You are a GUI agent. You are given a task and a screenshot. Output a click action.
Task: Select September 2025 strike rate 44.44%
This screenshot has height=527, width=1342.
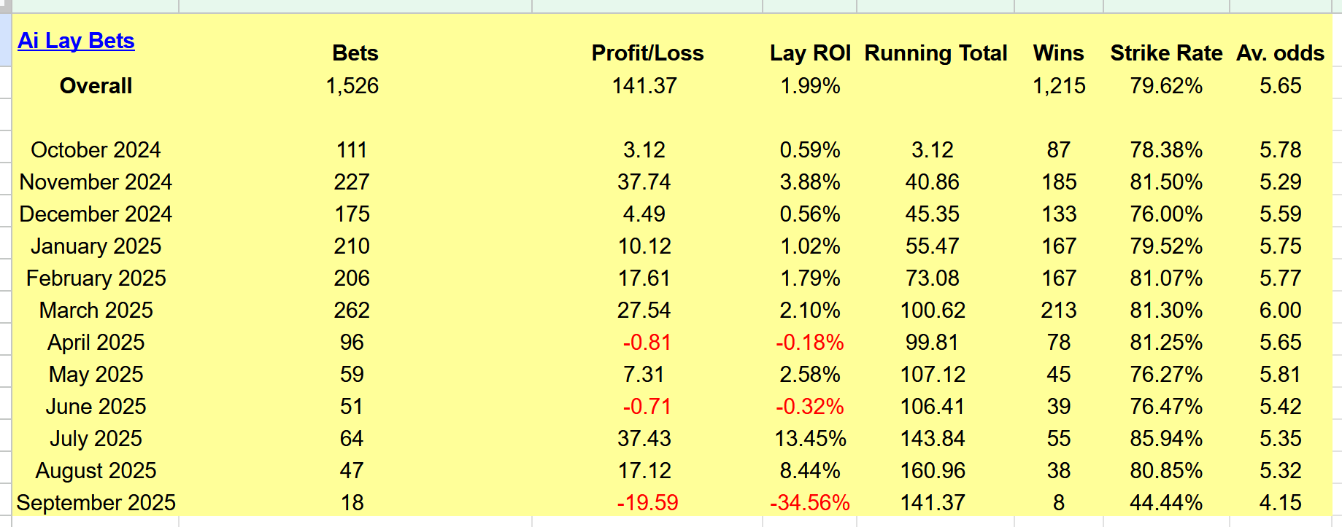coord(1166,503)
